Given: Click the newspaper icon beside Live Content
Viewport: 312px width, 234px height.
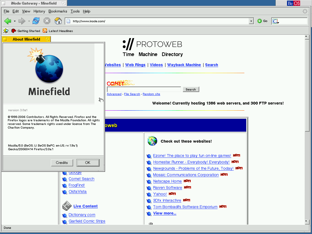Looking at the screenshot, I should (67, 206).
